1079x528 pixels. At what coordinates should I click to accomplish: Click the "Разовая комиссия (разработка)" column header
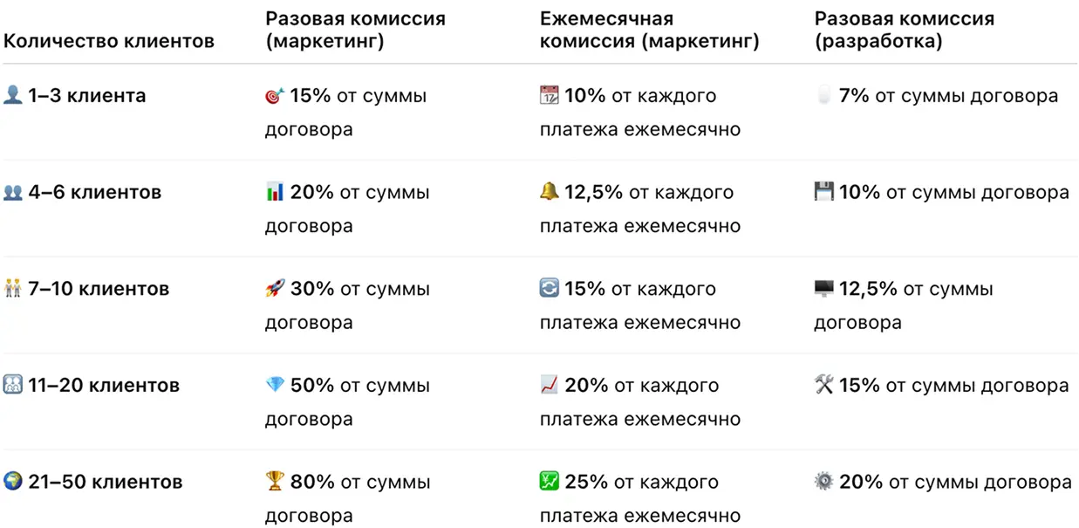[x=904, y=30]
